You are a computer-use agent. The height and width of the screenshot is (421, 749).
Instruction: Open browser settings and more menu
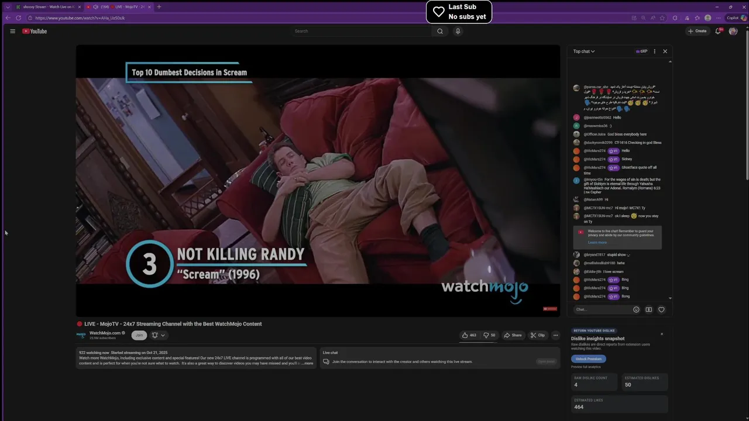click(x=719, y=18)
